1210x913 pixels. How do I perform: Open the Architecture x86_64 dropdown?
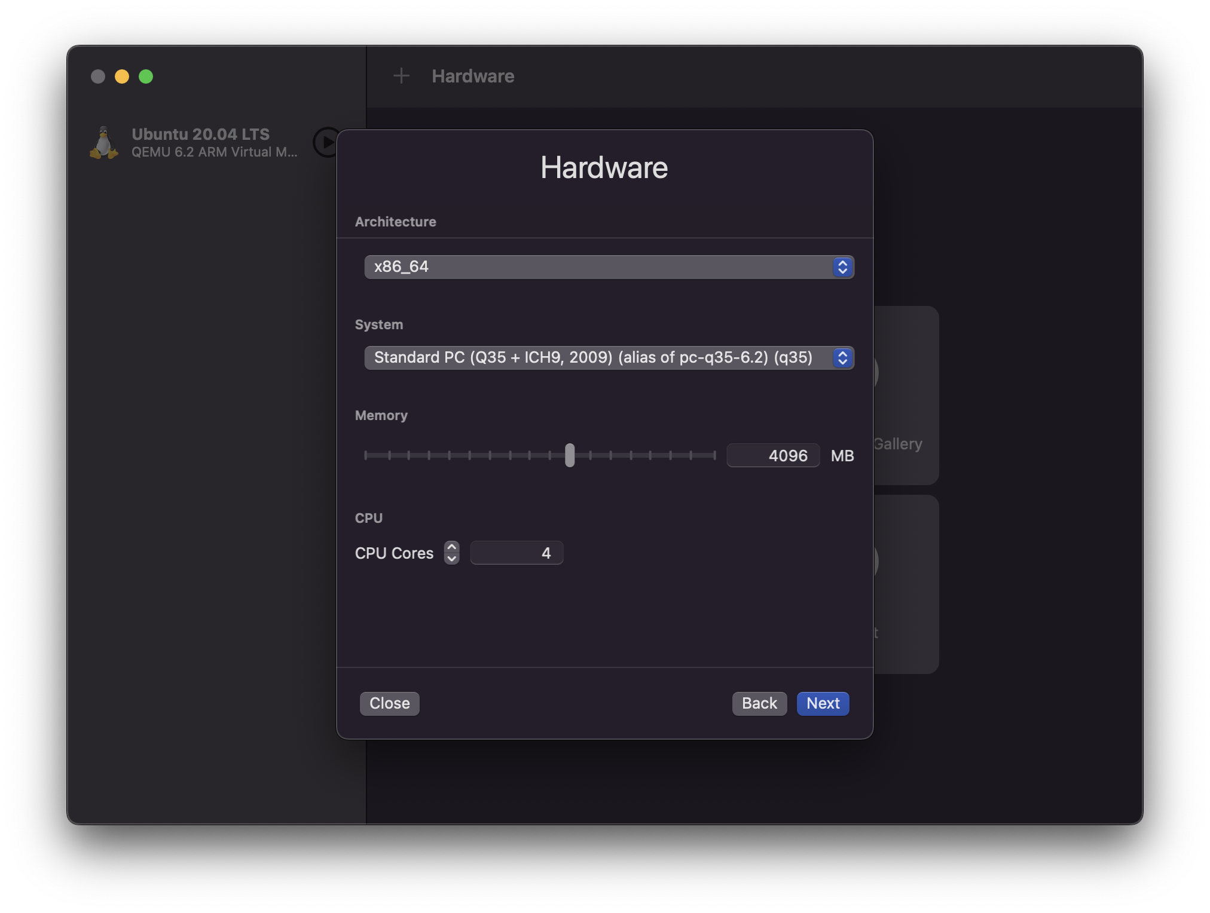click(x=609, y=266)
